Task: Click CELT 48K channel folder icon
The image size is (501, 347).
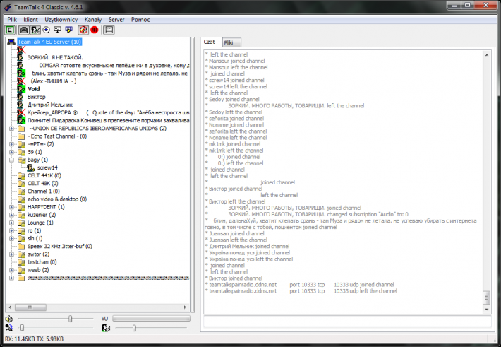Action: [x=21, y=184]
